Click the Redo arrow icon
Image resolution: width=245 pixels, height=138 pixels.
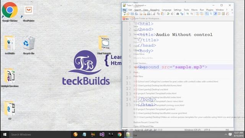click(x=172, y=14)
